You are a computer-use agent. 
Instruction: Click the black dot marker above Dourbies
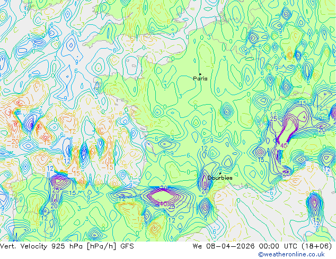[x=220, y=173]
